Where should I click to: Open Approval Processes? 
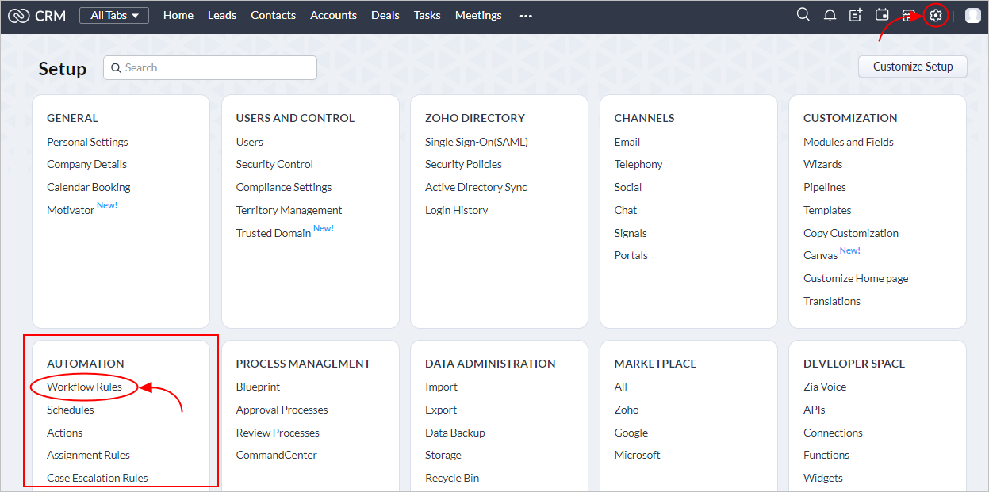pyautogui.click(x=282, y=410)
